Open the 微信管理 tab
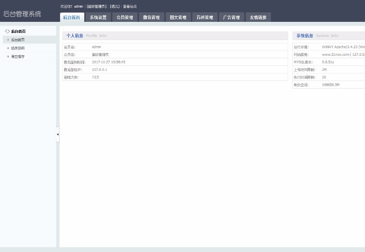This screenshot has height=252, width=365. pyautogui.click(x=151, y=17)
